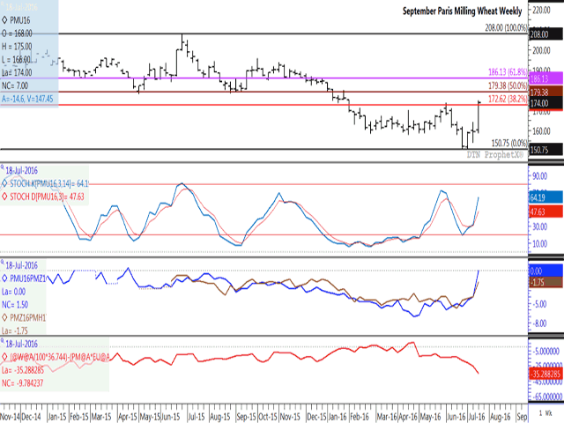Click the purple 186.13 price axis tag
The width and height of the screenshot is (564, 423).
pyautogui.click(x=546, y=78)
